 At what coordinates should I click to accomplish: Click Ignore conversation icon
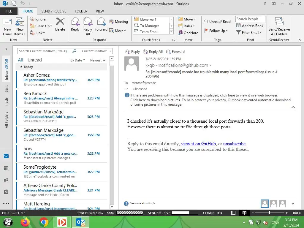38,19
